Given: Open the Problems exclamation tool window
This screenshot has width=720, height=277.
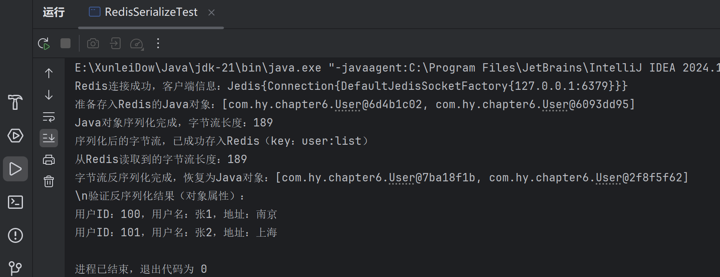Looking at the screenshot, I should (15, 235).
